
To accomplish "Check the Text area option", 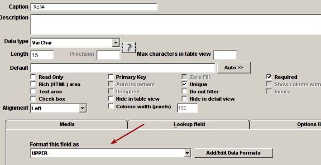I will (x=33, y=91).
